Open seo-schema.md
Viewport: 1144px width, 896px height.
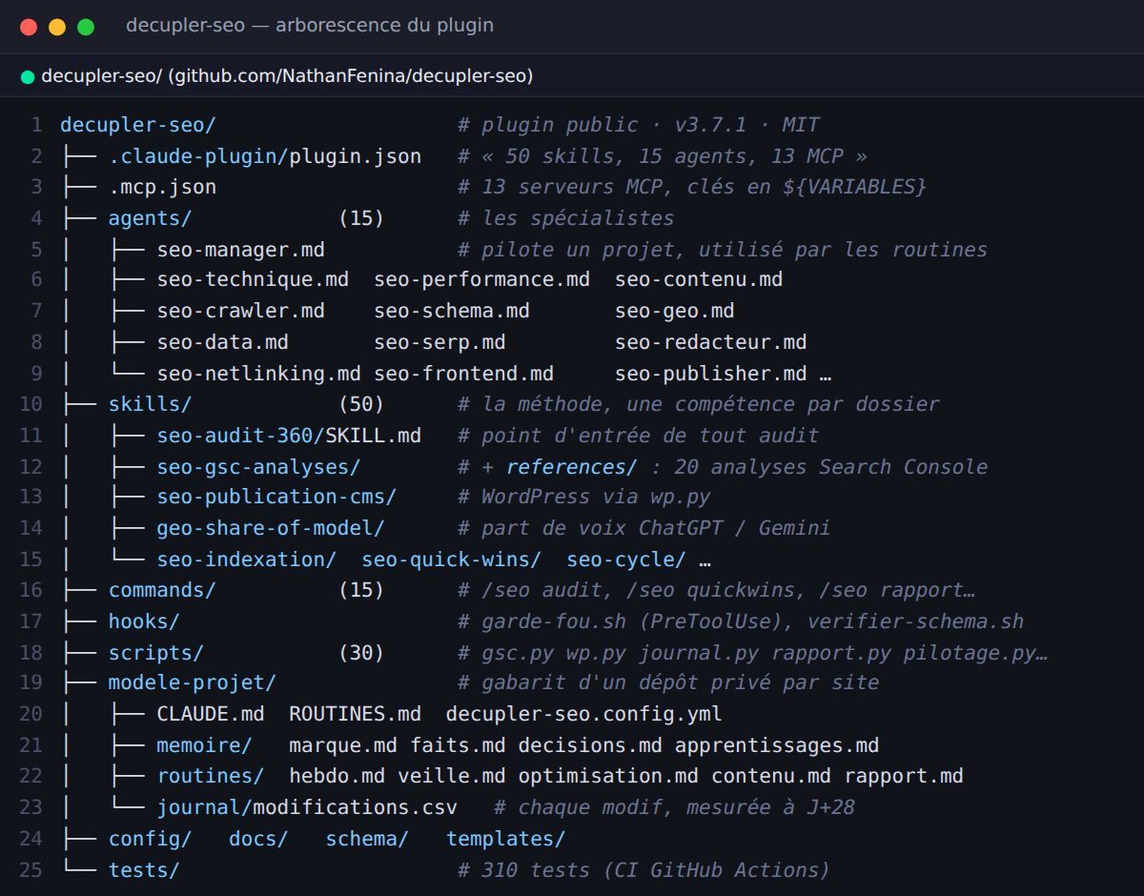click(x=451, y=312)
